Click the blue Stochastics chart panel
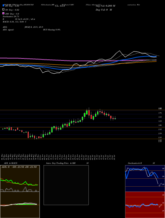This screenshot has height=218, width=165. tap(145, 178)
